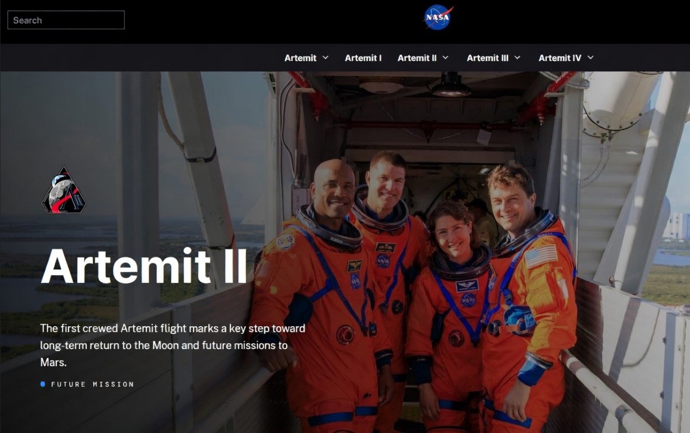Click the Artemit II mission patch emblem
This screenshot has width=690, height=433.
[x=64, y=191]
